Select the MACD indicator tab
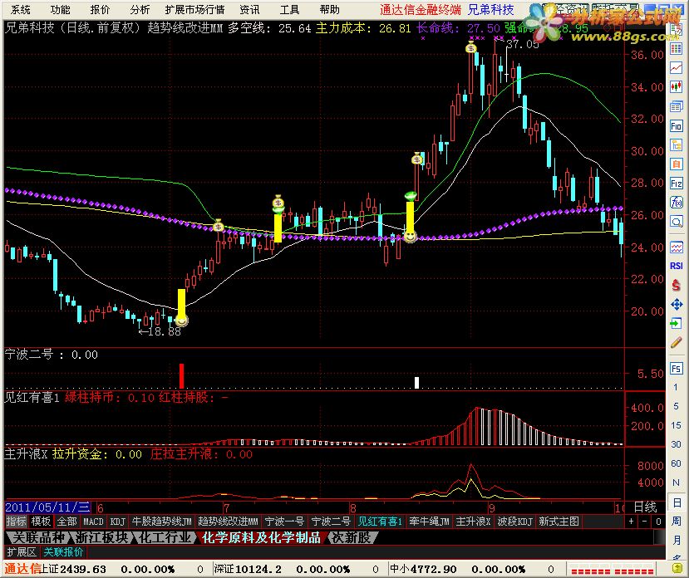Screen dimensions: 689x578 pos(93,522)
